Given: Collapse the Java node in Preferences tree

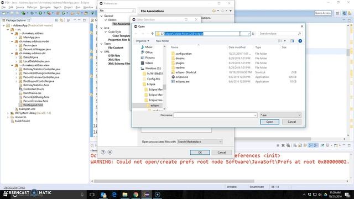Looking at the screenshot, I should (101, 28).
